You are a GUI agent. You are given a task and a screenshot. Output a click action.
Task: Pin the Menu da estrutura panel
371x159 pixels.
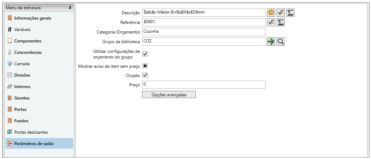click(70, 7)
